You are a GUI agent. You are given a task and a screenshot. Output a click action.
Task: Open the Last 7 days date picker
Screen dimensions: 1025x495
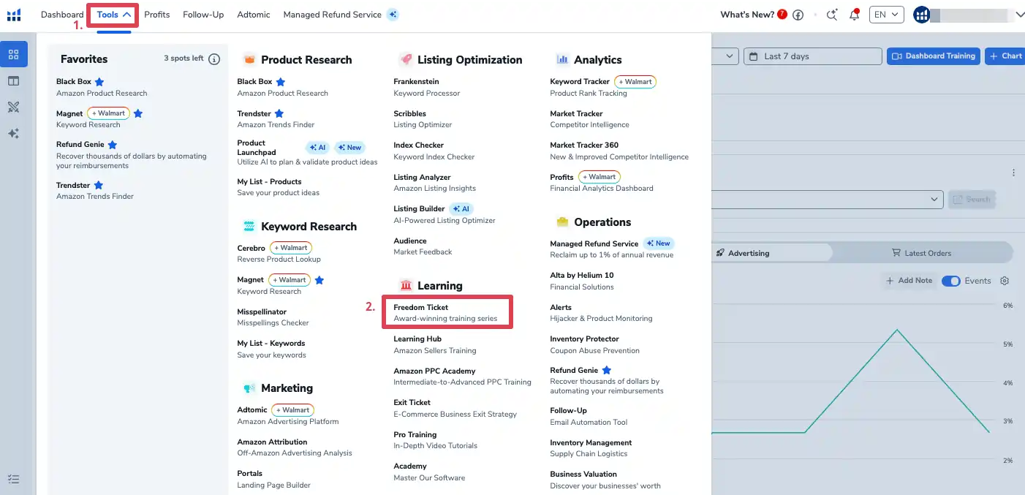(812, 56)
